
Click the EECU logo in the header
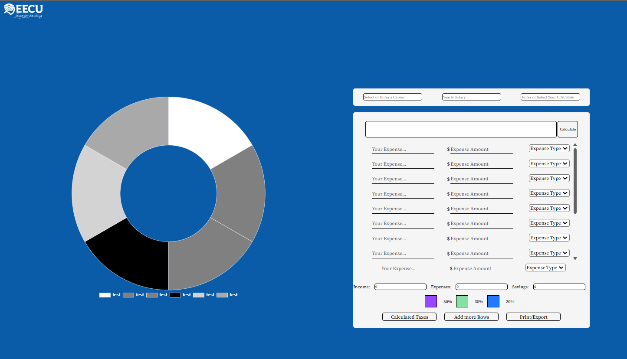(x=23, y=11)
